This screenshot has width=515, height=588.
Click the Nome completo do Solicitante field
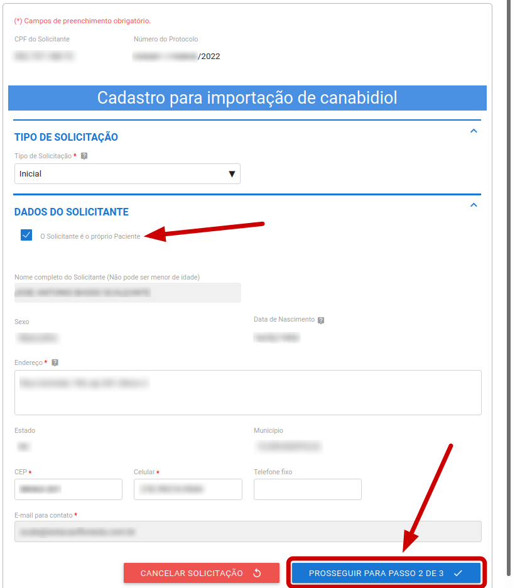pos(127,293)
